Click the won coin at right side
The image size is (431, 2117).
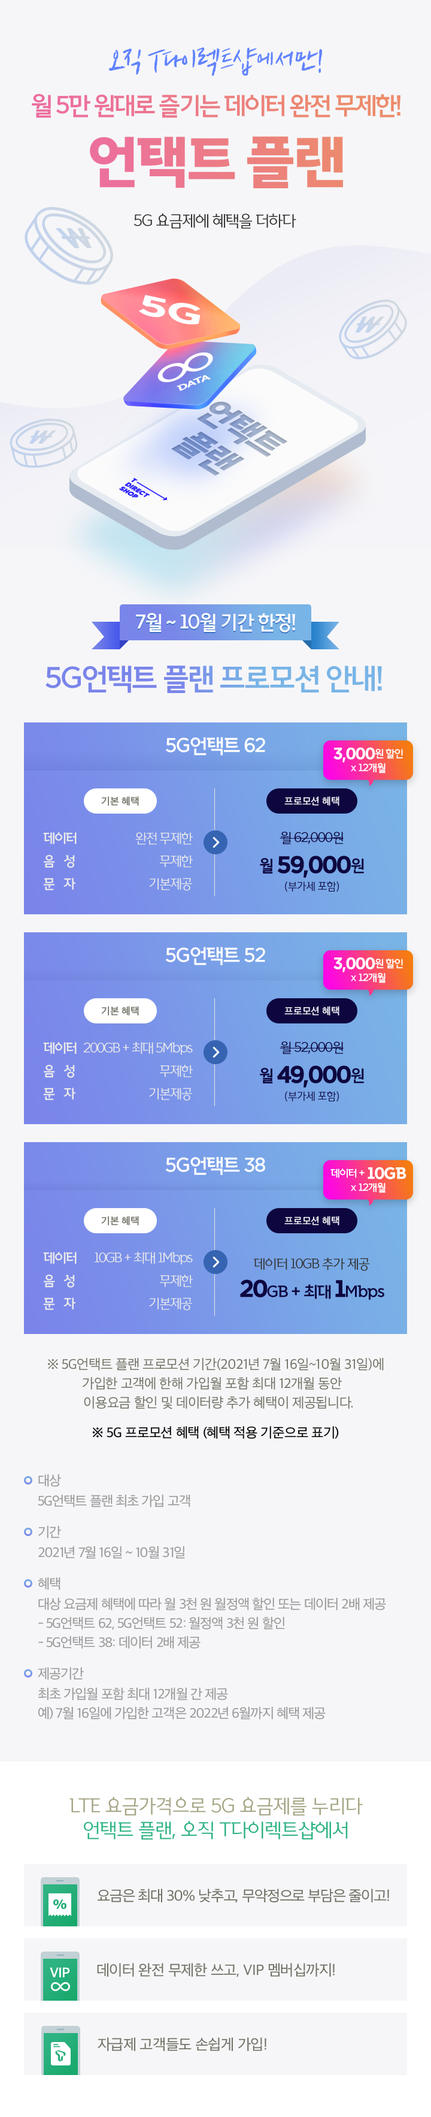point(374,329)
